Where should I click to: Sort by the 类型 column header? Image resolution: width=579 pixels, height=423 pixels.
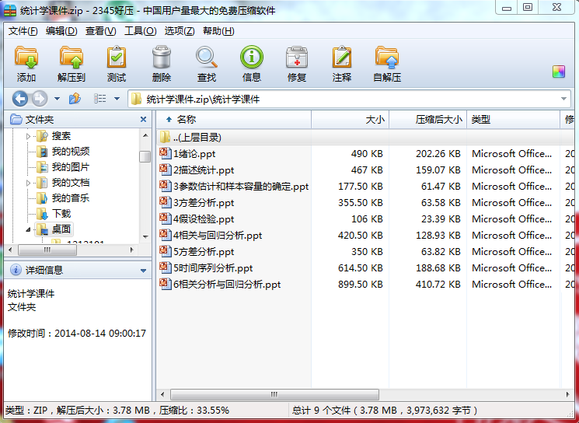(x=513, y=119)
